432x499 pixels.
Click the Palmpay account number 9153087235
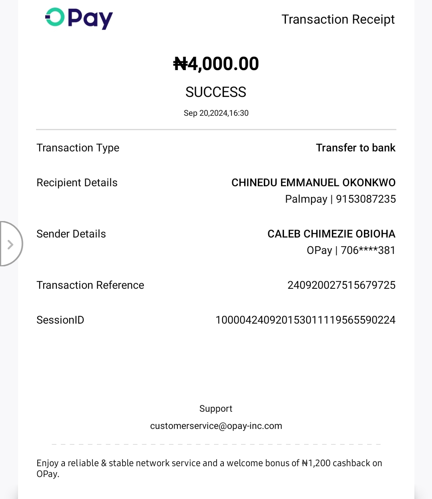[x=366, y=199]
